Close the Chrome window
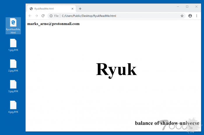This screenshot has height=135, width=204. [x=196, y=6]
